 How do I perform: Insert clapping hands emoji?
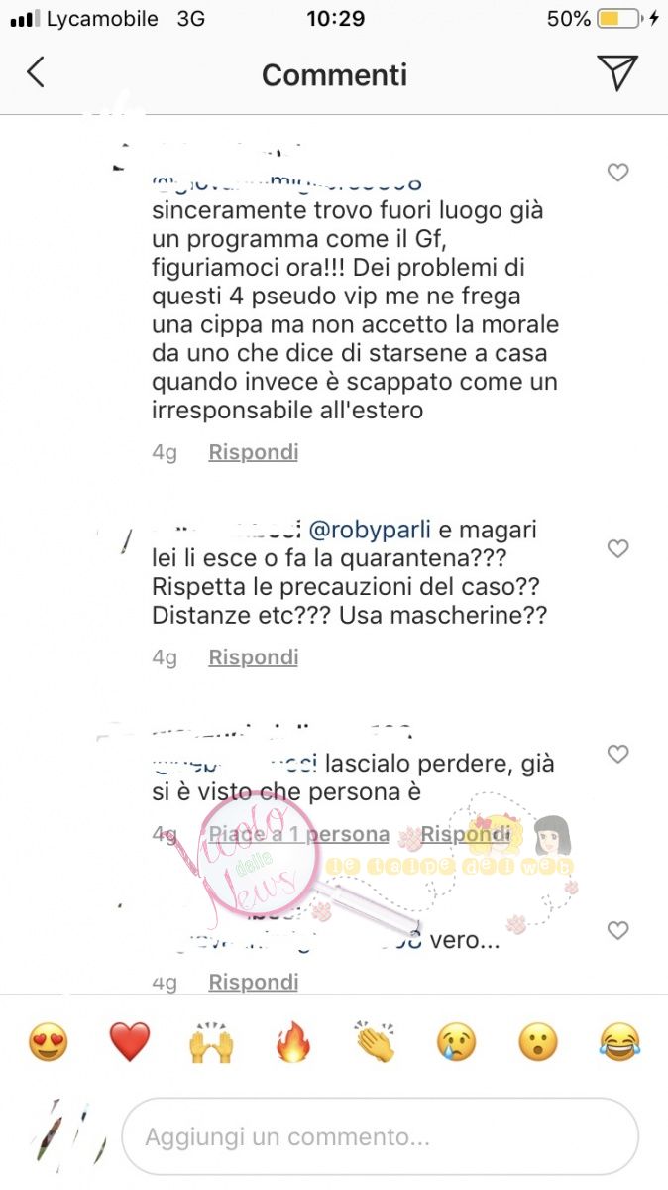coord(375,1042)
